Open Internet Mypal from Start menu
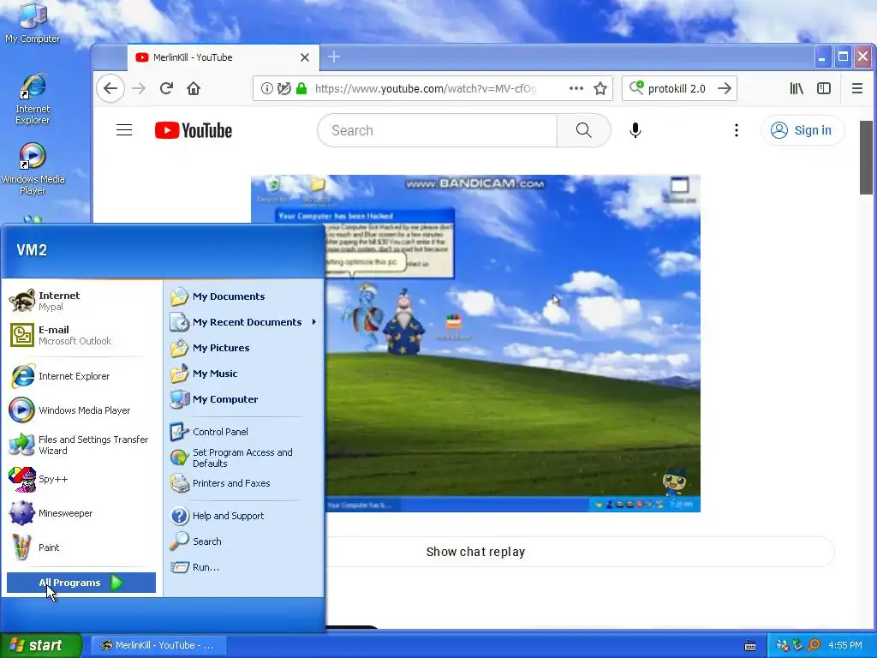The width and height of the screenshot is (877, 658). [81, 301]
